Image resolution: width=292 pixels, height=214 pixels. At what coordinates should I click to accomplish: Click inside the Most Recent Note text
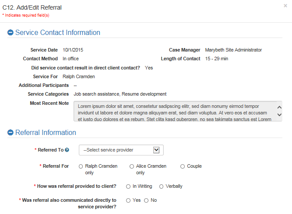tap(175, 111)
